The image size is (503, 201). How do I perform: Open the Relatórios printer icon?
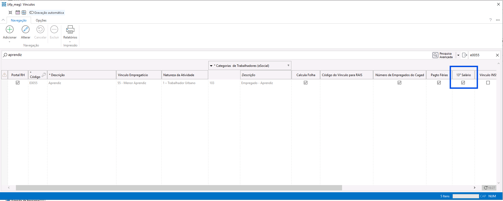[70, 29]
